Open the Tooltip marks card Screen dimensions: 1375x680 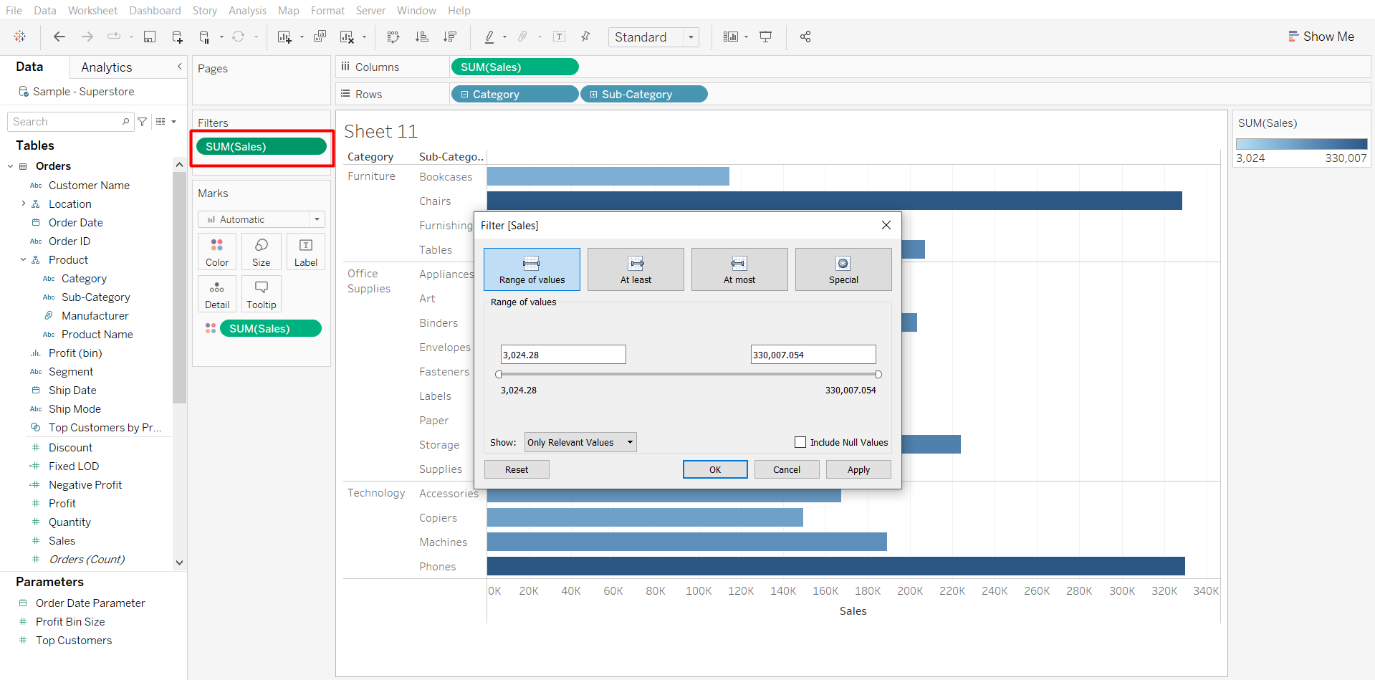pos(262,294)
